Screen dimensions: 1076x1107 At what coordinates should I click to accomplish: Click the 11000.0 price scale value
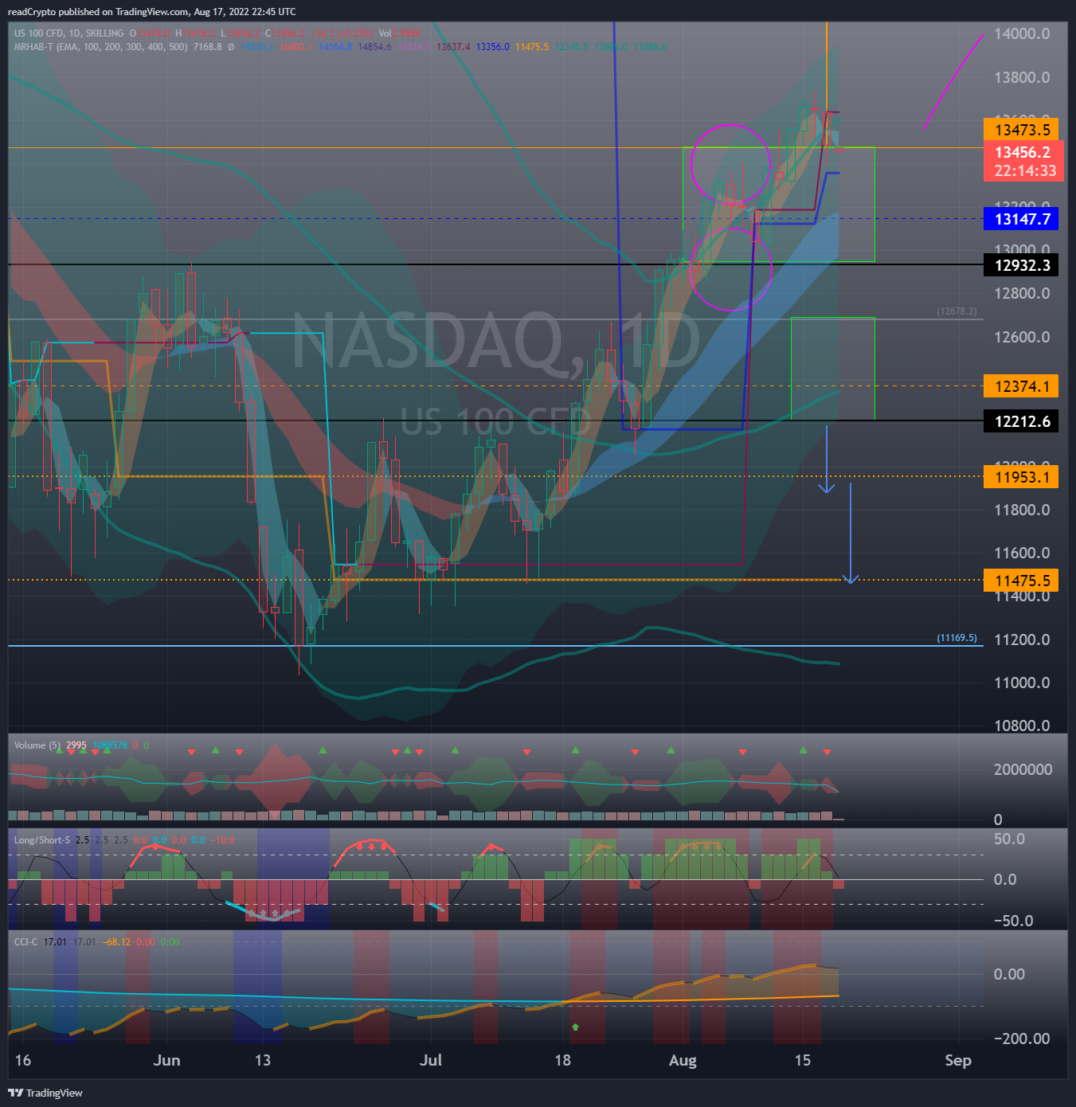[x=1022, y=683]
